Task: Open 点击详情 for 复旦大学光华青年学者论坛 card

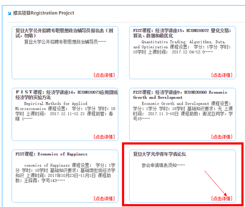Action: [x=222, y=199]
